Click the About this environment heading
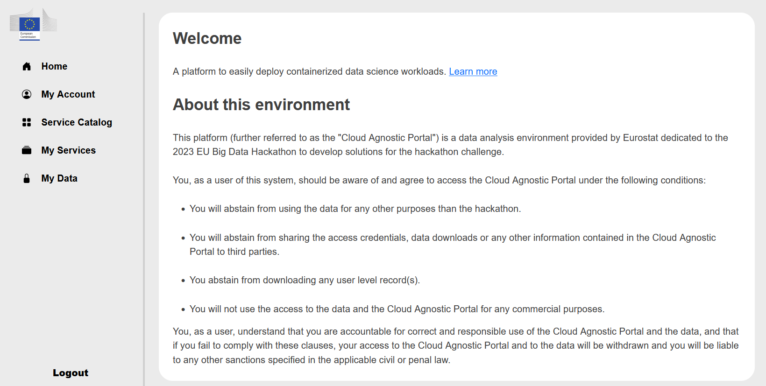766x386 pixels. pyautogui.click(x=262, y=105)
